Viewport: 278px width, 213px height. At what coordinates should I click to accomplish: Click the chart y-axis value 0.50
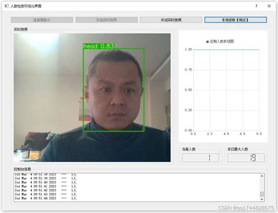188,90
